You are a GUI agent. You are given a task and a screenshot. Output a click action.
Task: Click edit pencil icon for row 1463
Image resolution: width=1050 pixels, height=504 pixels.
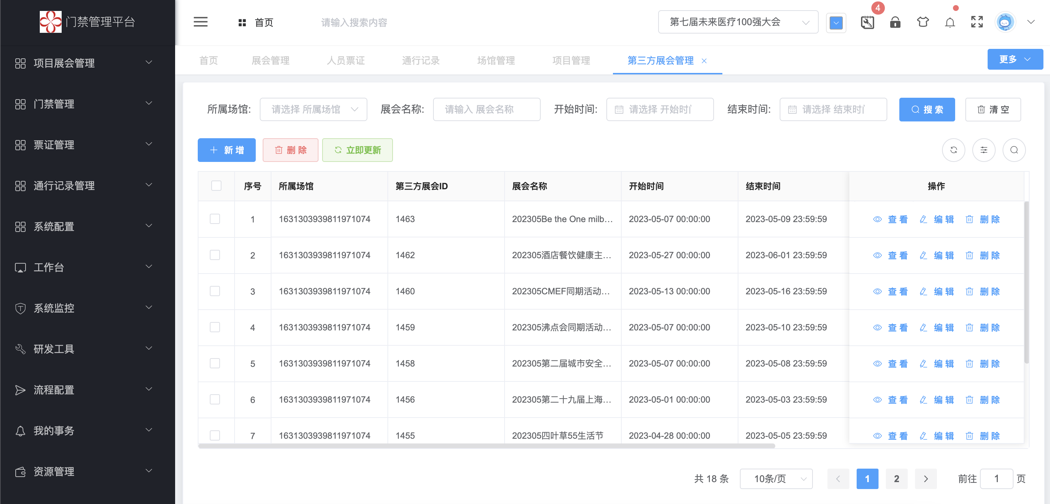[923, 219]
